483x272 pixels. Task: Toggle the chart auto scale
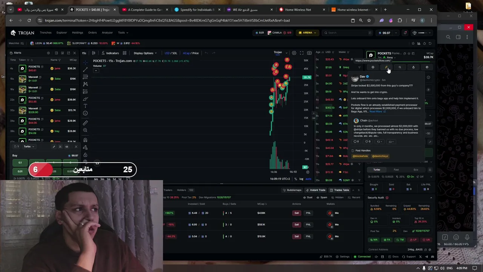(308, 179)
